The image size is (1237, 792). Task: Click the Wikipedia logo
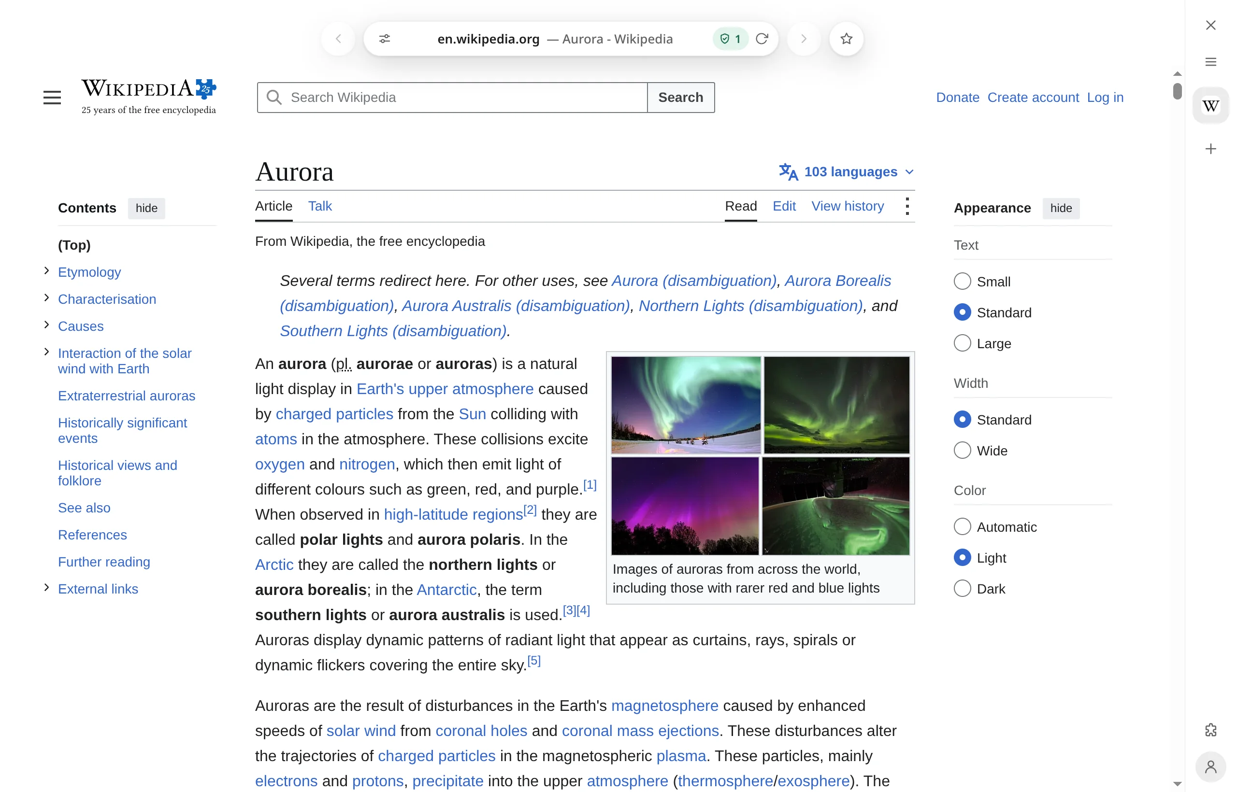149,97
